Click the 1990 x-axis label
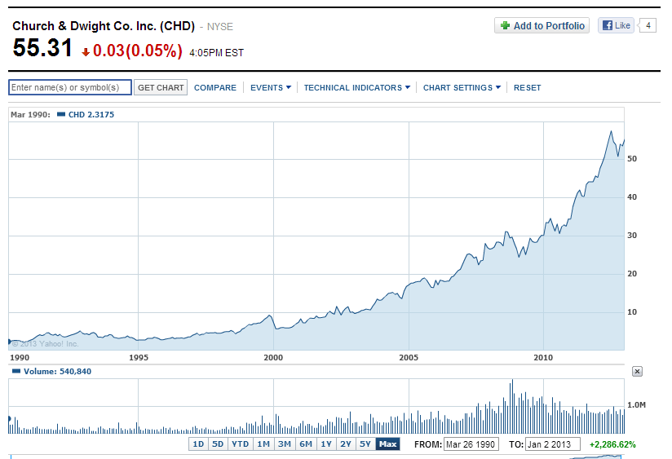Image resolution: width=672 pixels, height=459 pixels. tap(20, 357)
